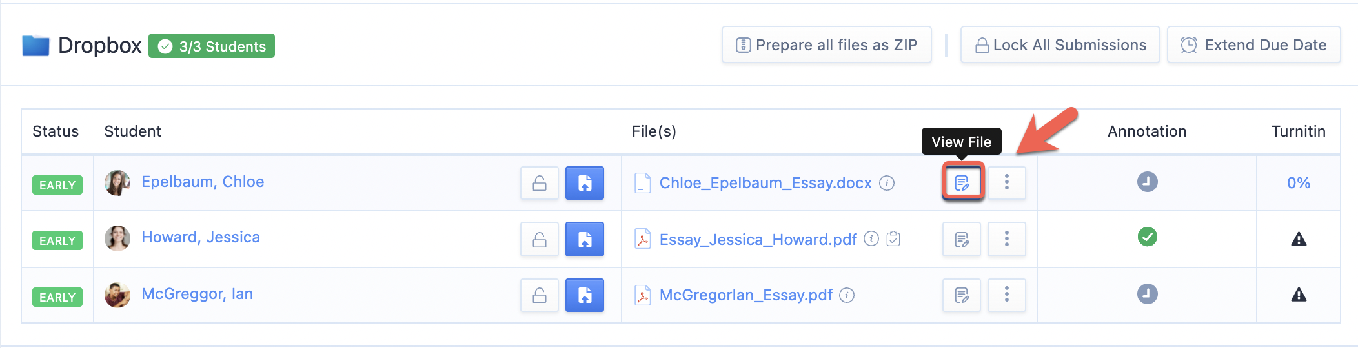Toggle lock for Epelbaum, Chloe submission
This screenshot has height=348, width=1358.
540,183
